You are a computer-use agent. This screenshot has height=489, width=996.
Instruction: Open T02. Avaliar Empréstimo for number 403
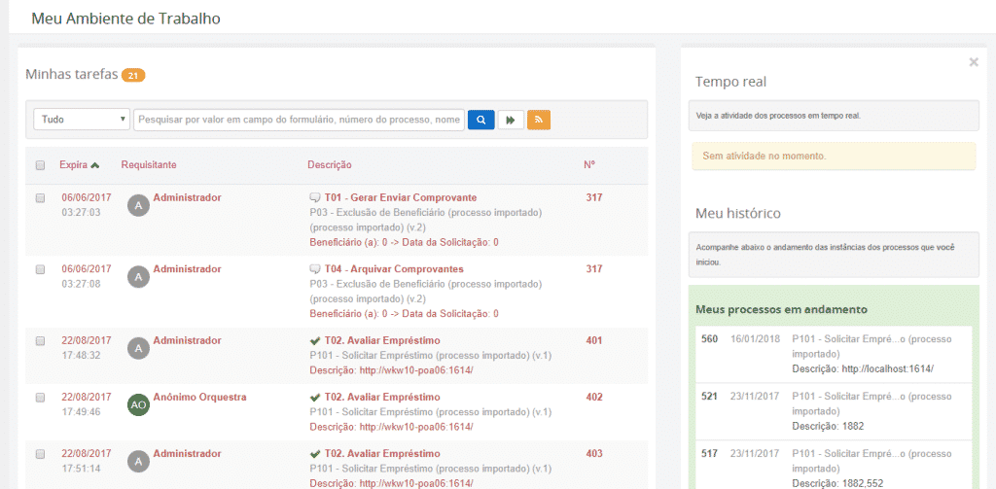coord(381,453)
